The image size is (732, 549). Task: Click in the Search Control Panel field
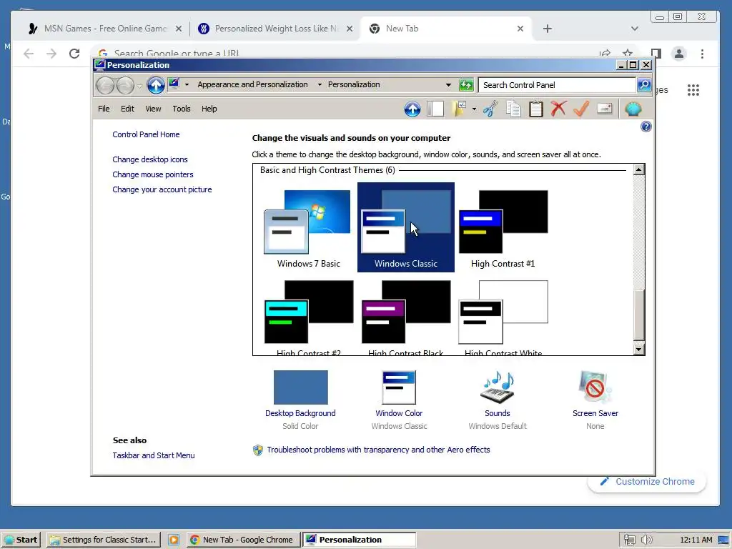click(558, 85)
